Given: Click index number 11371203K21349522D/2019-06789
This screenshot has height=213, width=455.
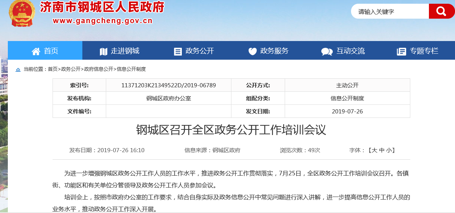Looking at the screenshot, I should [168, 85].
